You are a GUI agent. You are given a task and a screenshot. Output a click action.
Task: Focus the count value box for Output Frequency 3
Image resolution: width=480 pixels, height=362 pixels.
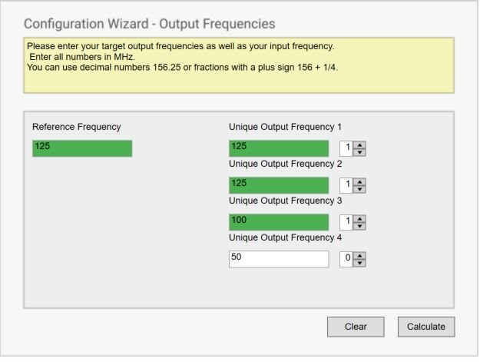pyautogui.click(x=347, y=222)
